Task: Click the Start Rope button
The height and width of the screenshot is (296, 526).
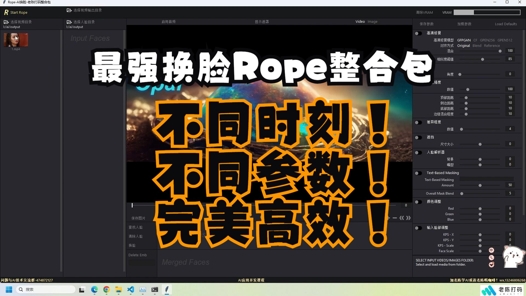Action: pos(16,12)
